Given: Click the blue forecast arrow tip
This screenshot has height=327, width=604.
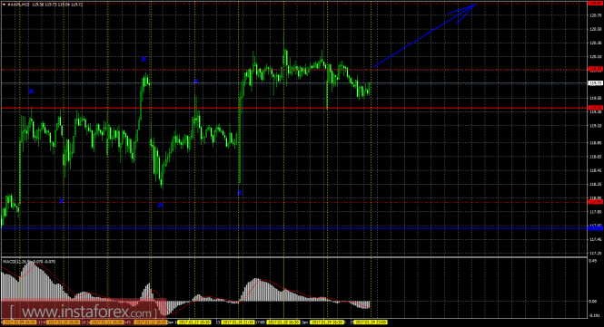Looking at the screenshot, I should [x=475, y=5].
